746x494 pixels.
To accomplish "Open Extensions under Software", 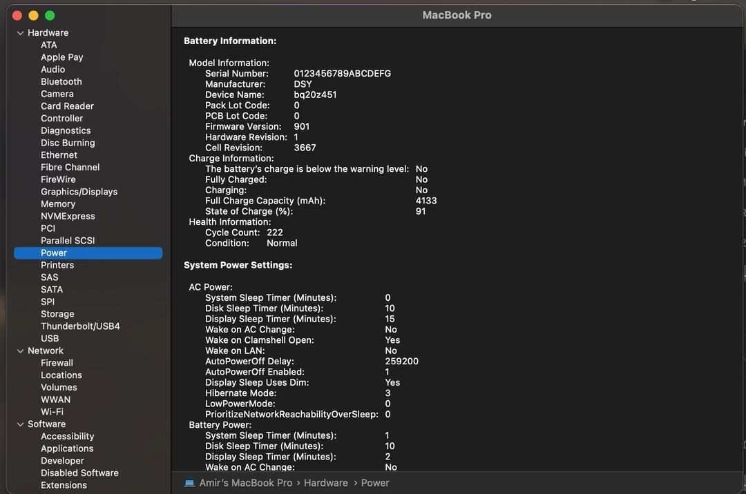I will point(64,486).
